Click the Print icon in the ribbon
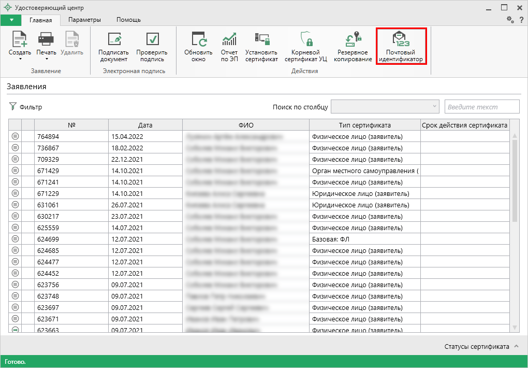This screenshot has height=368, width=528. [46, 40]
